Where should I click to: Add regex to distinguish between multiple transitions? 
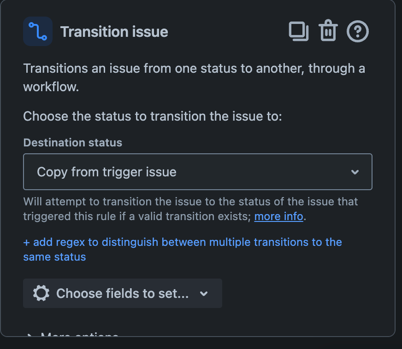183,242
